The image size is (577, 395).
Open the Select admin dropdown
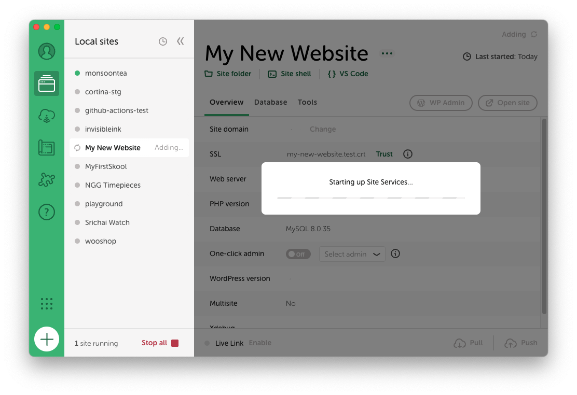coord(352,254)
